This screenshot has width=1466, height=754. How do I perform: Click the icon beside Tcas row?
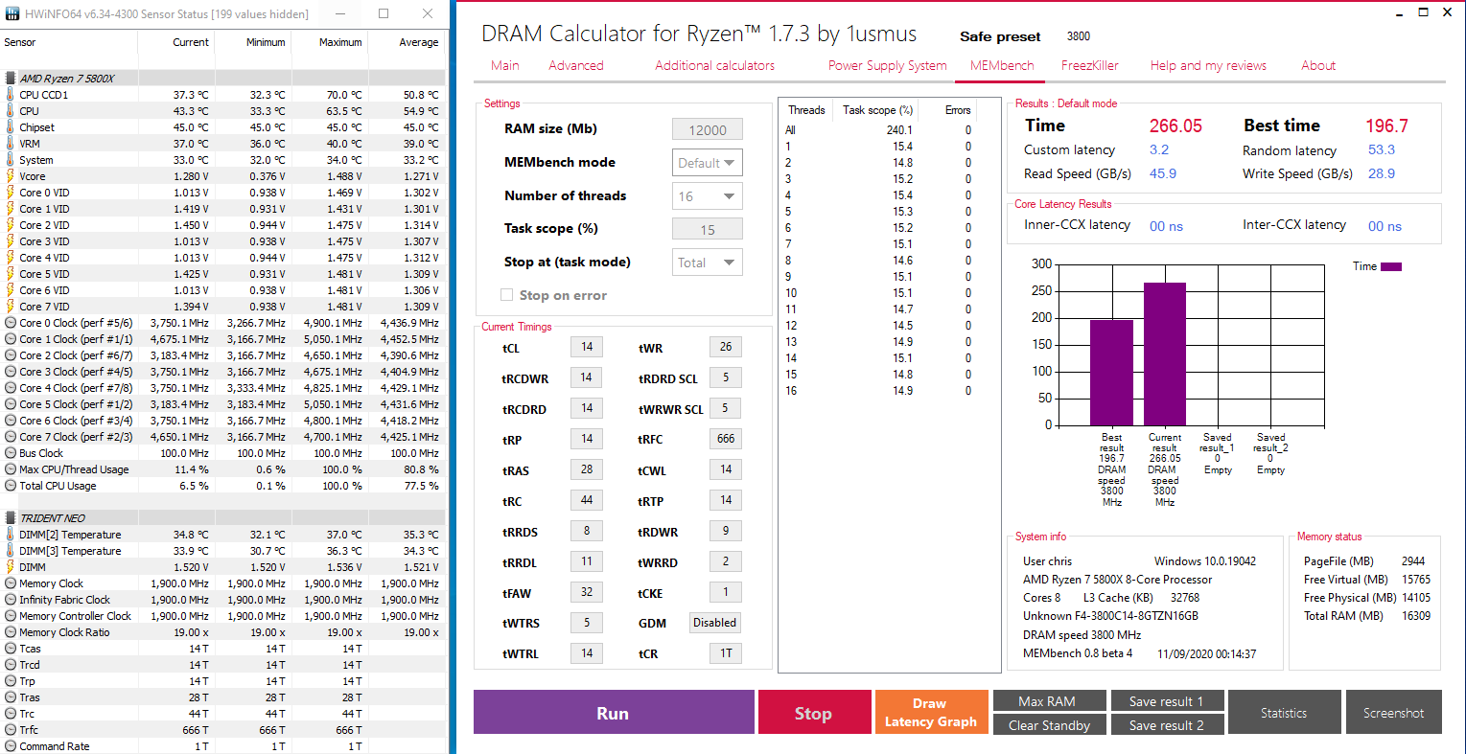[11, 649]
